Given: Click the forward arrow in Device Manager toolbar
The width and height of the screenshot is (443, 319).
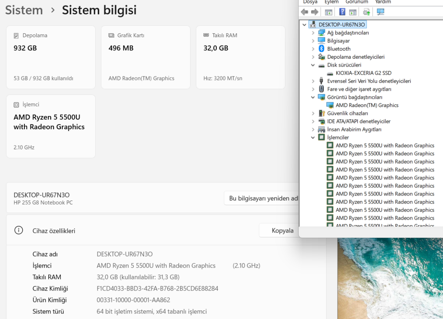Looking at the screenshot, I should click(x=315, y=12).
